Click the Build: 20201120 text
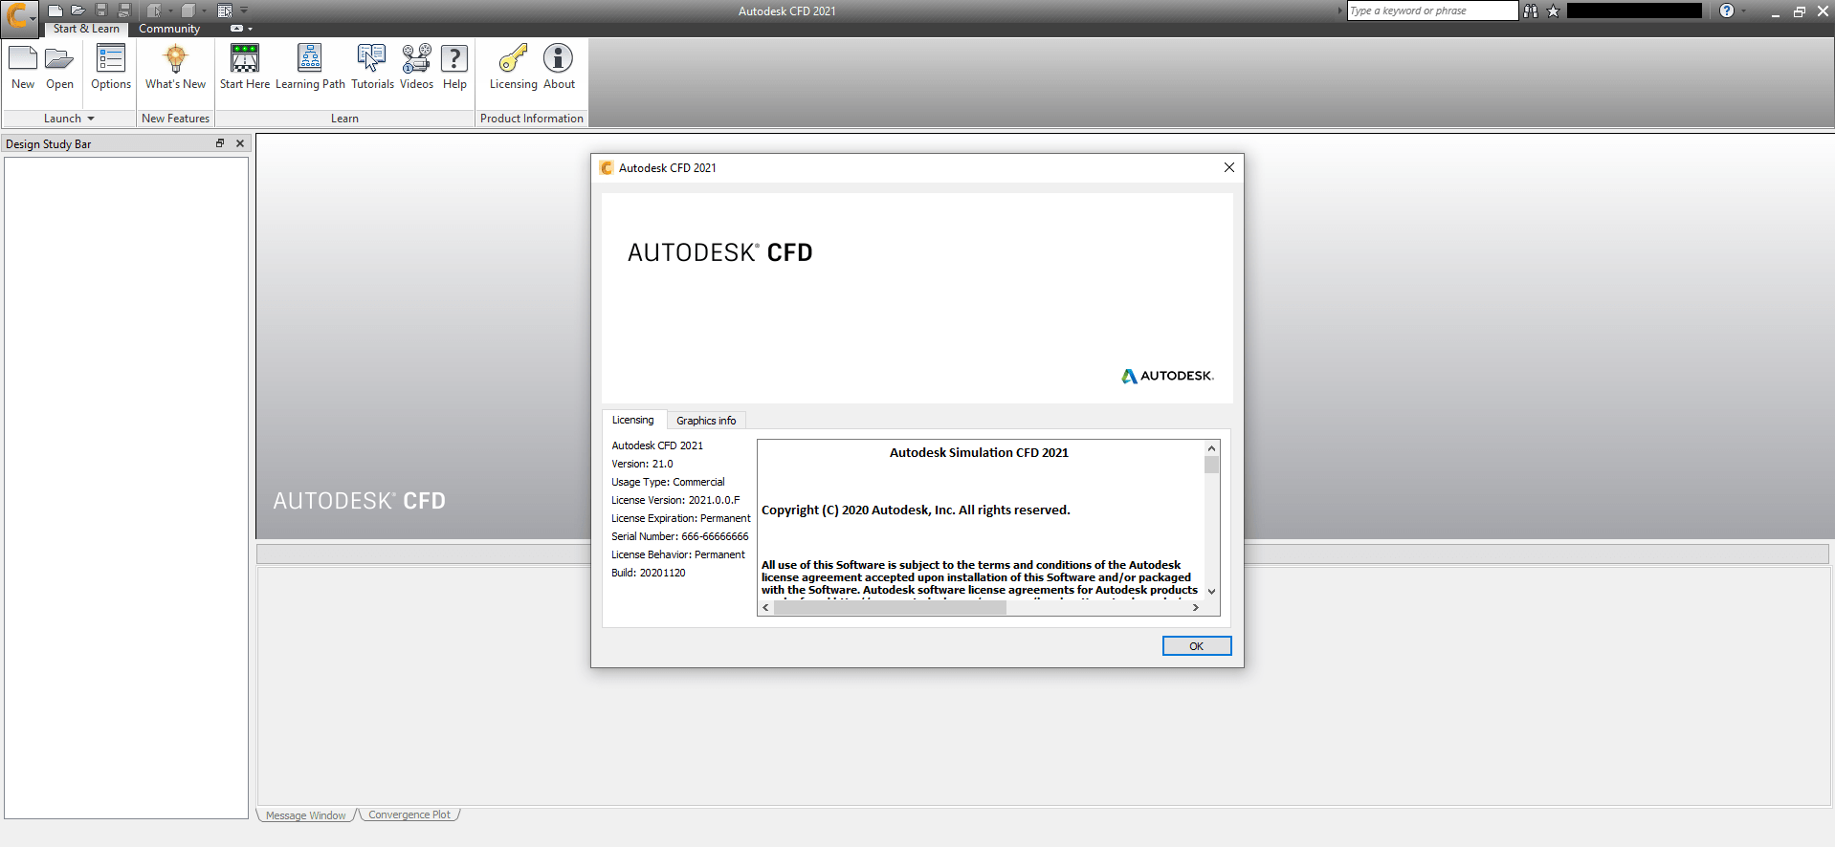Screen dimensions: 1835x847 point(649,573)
